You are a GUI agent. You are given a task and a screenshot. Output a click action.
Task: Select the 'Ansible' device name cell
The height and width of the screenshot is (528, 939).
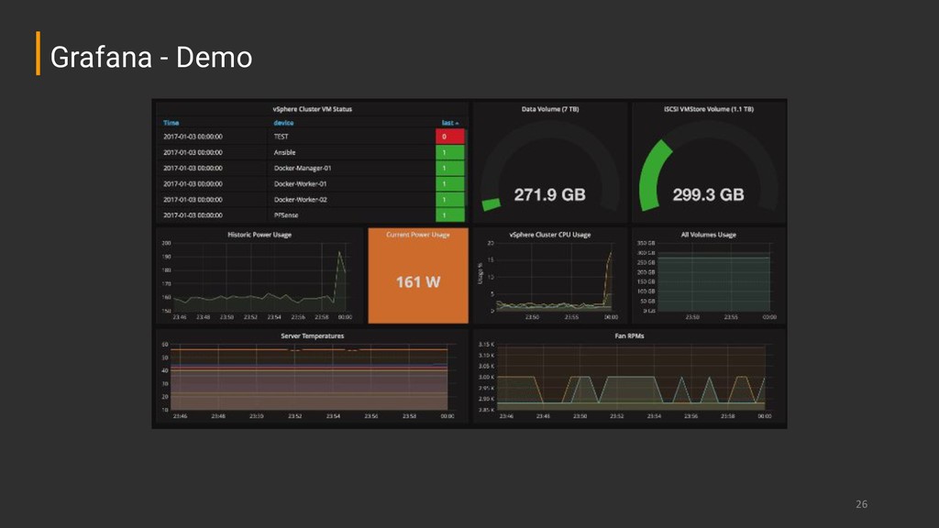tap(284, 153)
